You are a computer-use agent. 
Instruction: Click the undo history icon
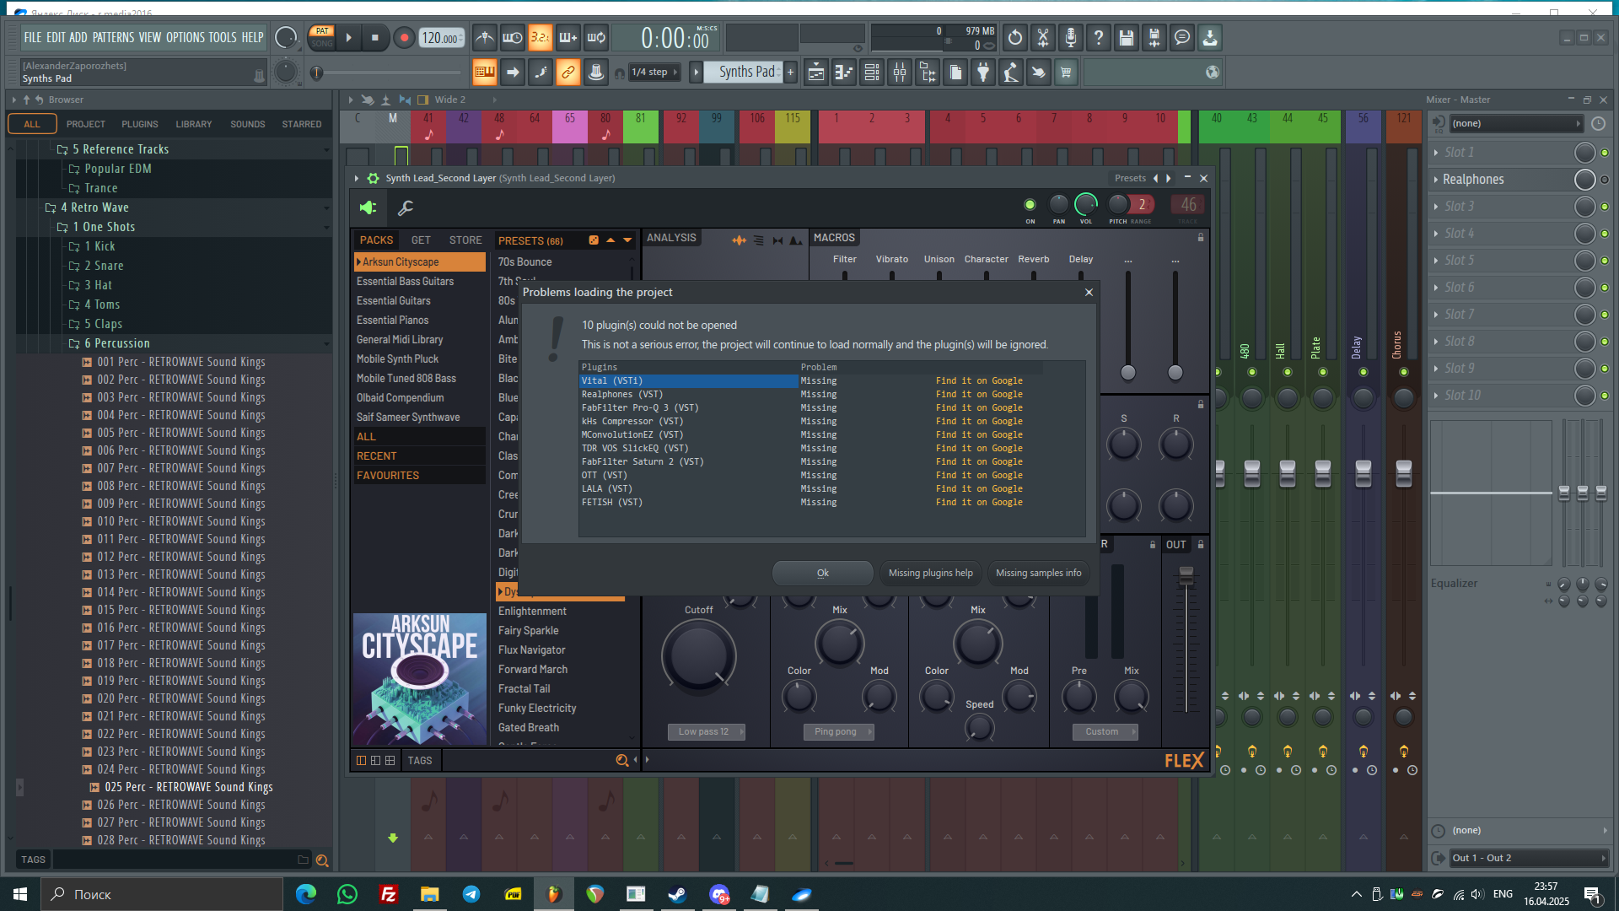coord(1015,37)
